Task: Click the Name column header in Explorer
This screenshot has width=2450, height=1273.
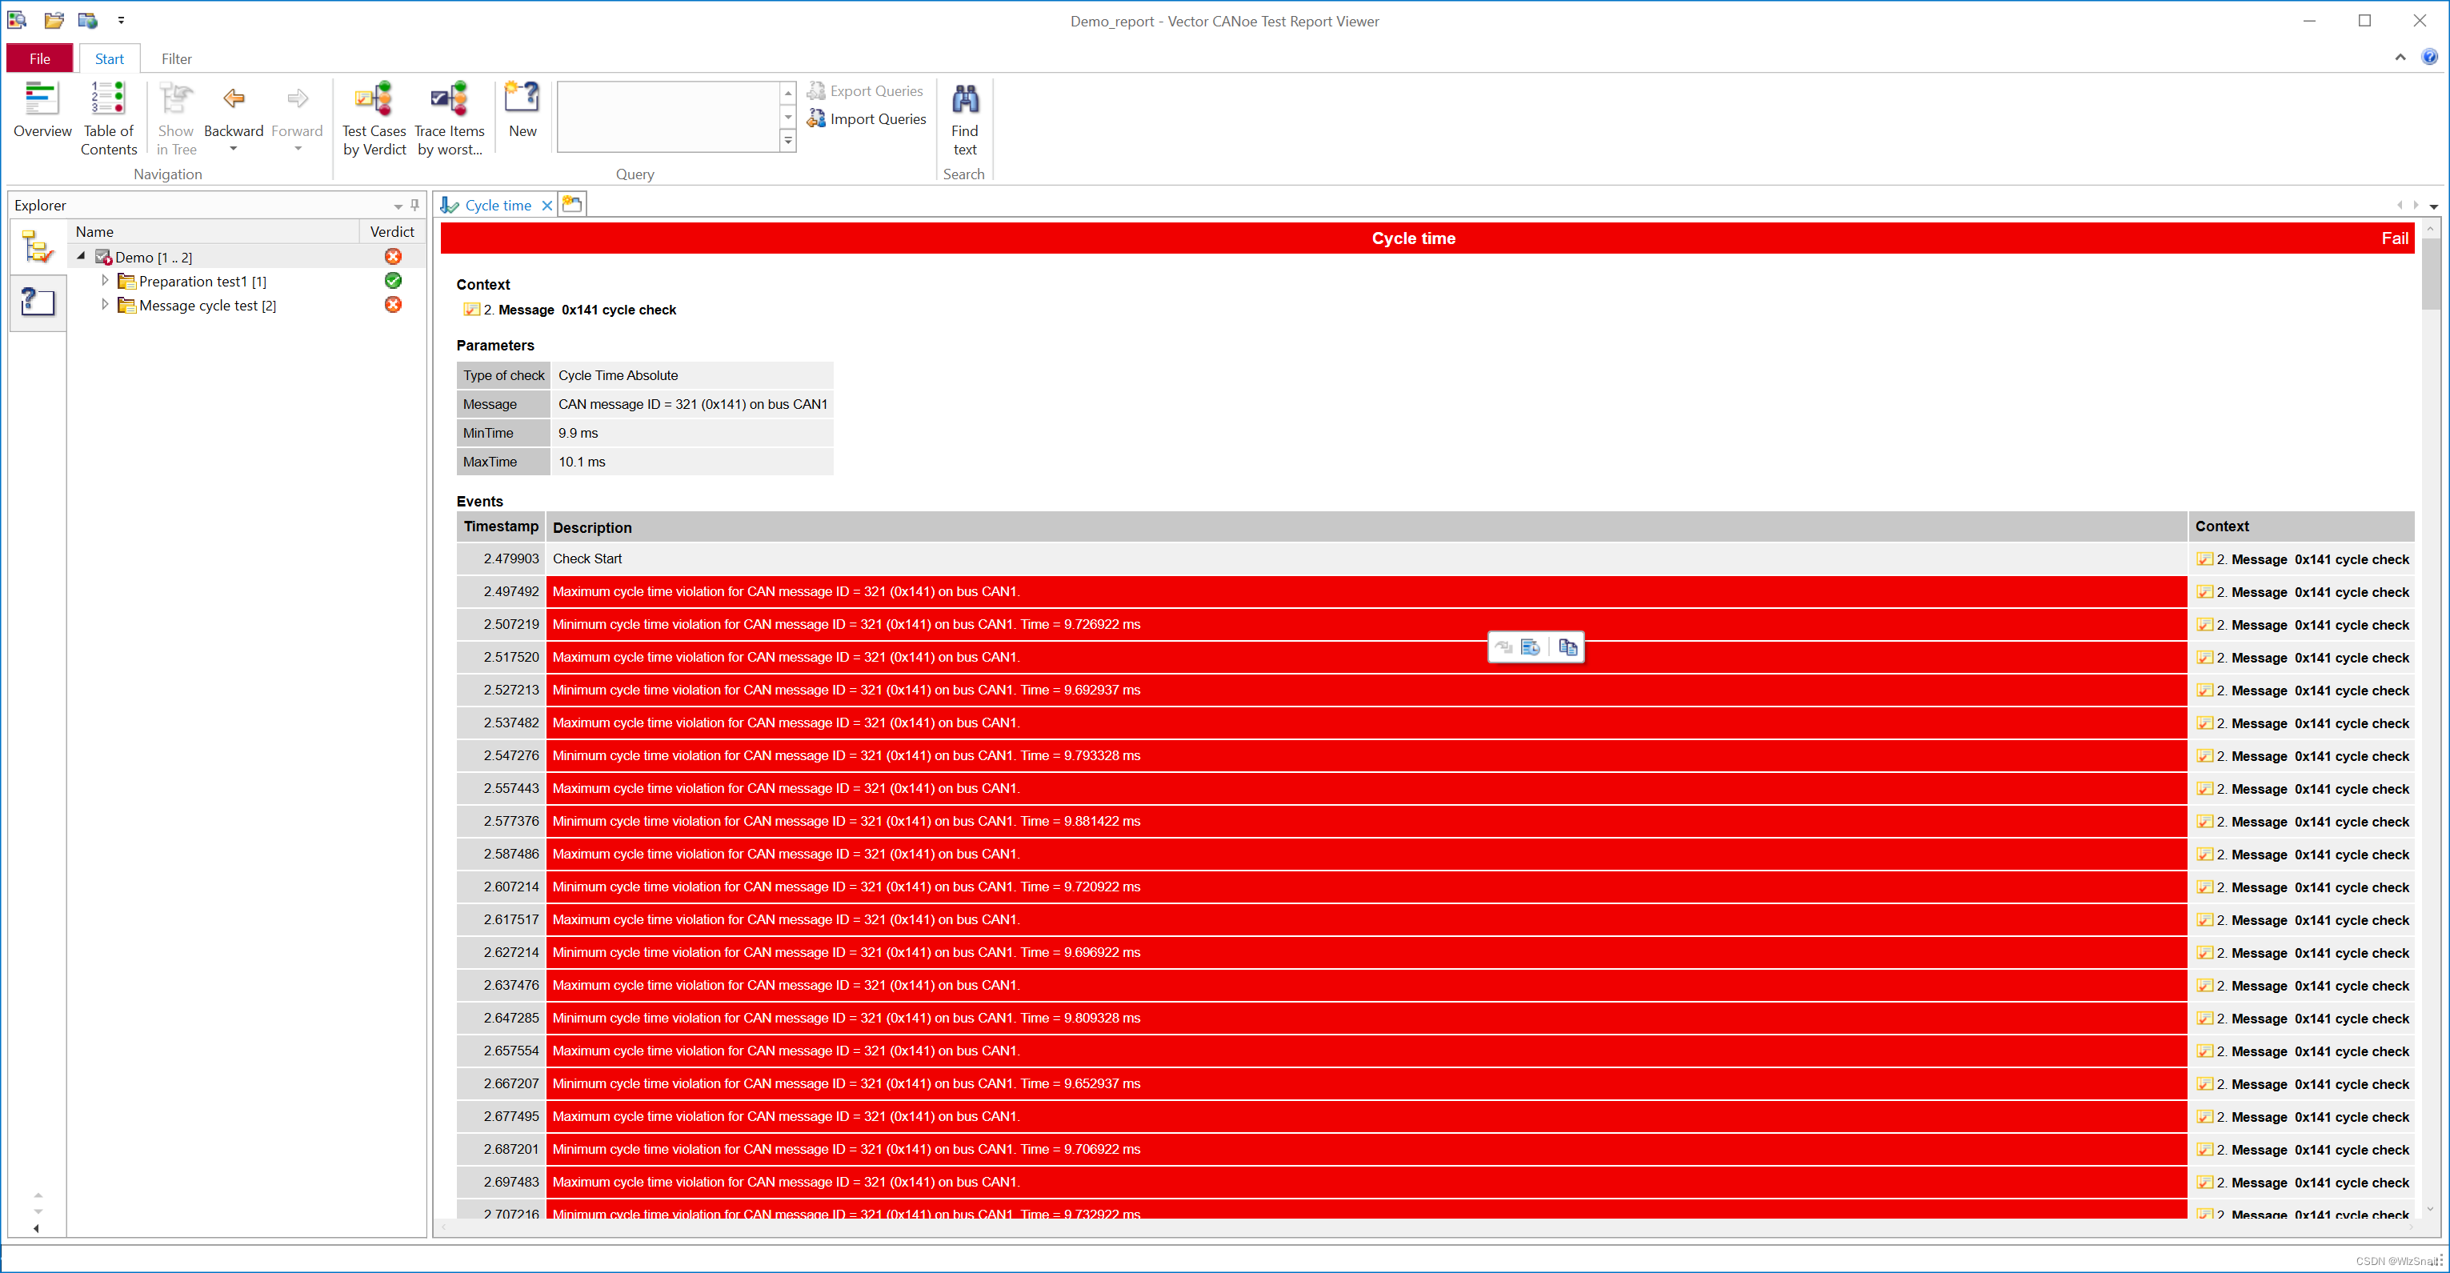Action: tap(213, 231)
